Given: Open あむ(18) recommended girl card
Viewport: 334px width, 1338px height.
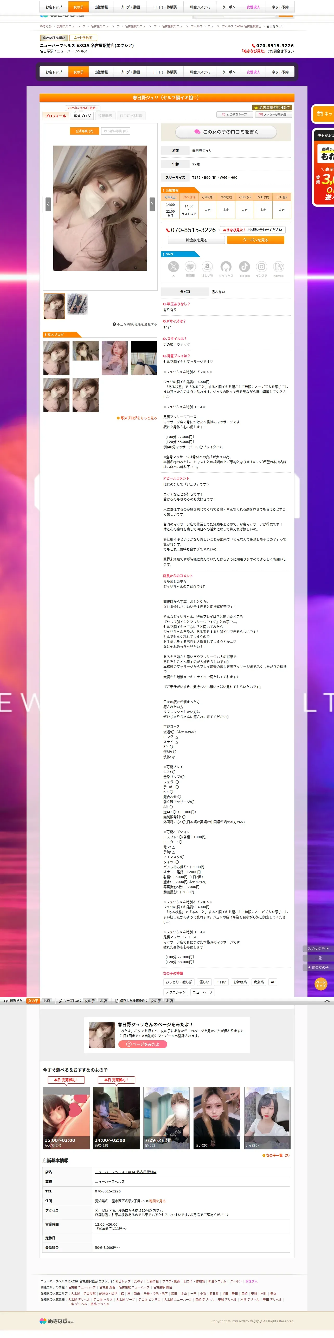Looking at the screenshot, I should click(x=117, y=1118).
